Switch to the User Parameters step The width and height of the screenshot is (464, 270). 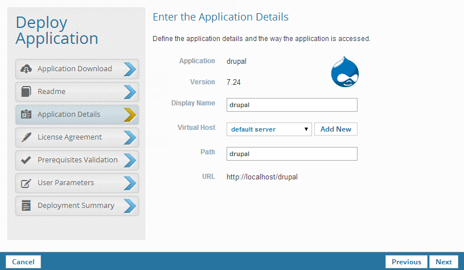(65, 183)
